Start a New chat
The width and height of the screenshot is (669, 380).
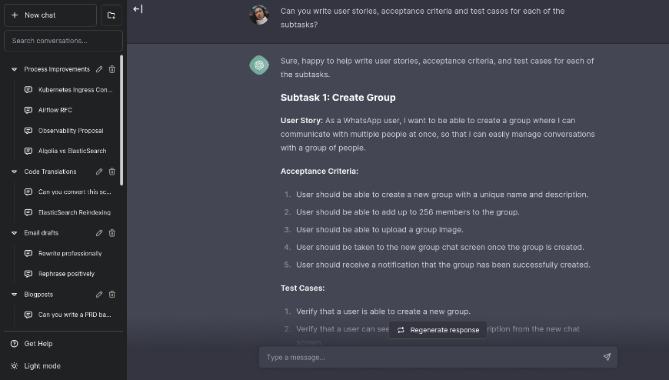(50, 15)
